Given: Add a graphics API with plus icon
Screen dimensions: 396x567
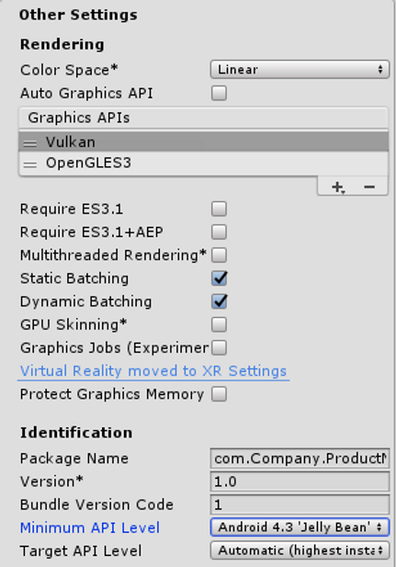Looking at the screenshot, I should [x=338, y=187].
